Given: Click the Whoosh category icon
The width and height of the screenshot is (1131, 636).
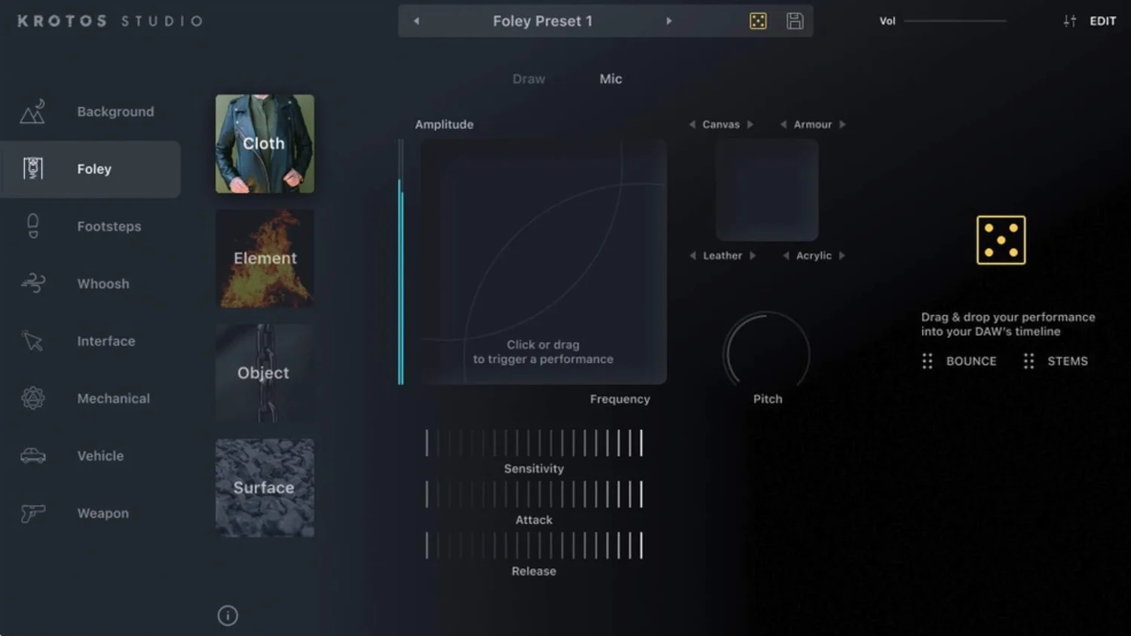Looking at the screenshot, I should click(x=32, y=283).
